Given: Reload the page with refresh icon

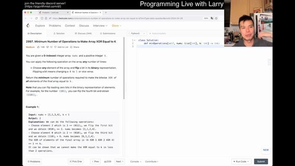Looking at the screenshot, I should (x=36, y=18).
